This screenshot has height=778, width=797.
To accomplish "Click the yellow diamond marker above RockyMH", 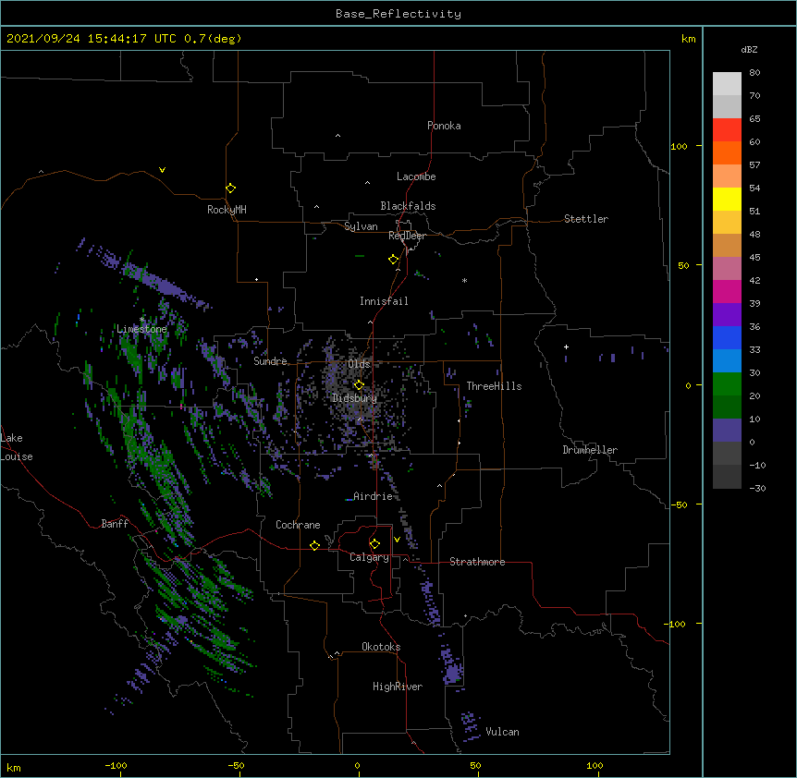I will pos(230,188).
